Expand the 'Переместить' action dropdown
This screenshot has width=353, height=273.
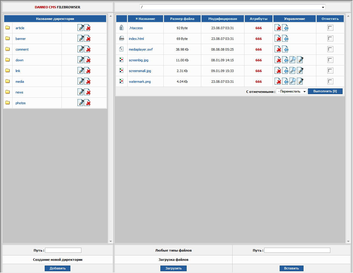[291, 91]
